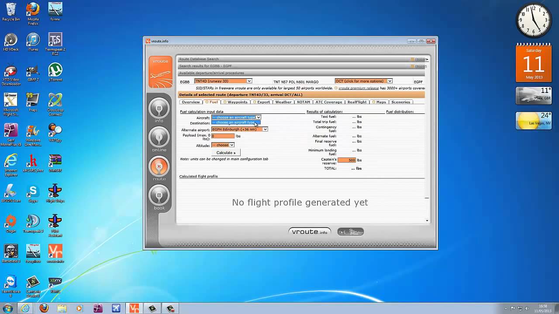Click reopen link for Search results row

pos(420,66)
